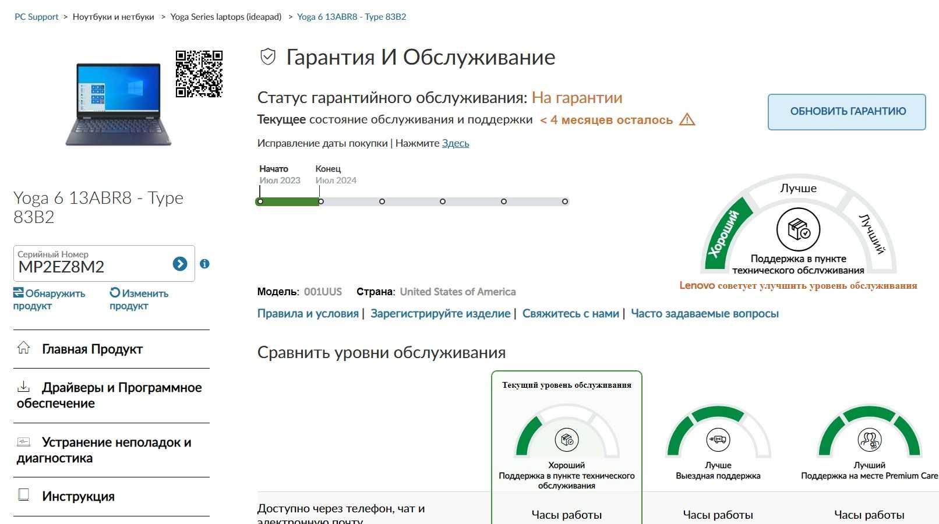
Task: Click the Лучший Premium Care headset icon
Action: pos(870,440)
